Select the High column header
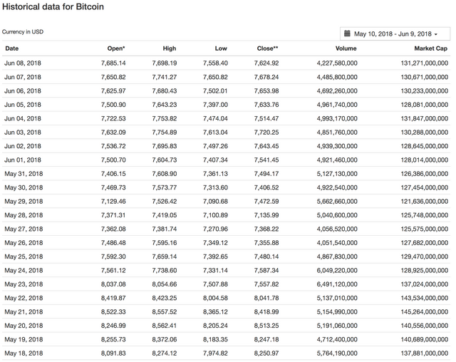The width and height of the screenshot is (456, 362). point(169,48)
